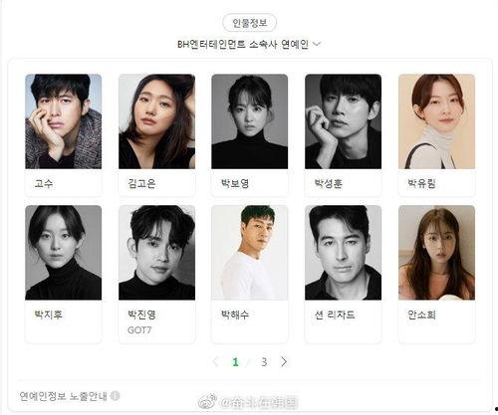The image size is (498, 415).
Task: Open the 안소희 profile photo
Action: (436, 253)
